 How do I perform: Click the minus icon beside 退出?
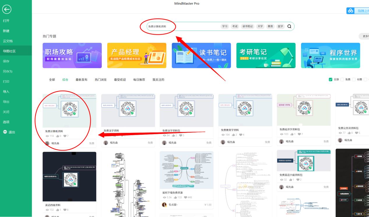tap(5, 132)
